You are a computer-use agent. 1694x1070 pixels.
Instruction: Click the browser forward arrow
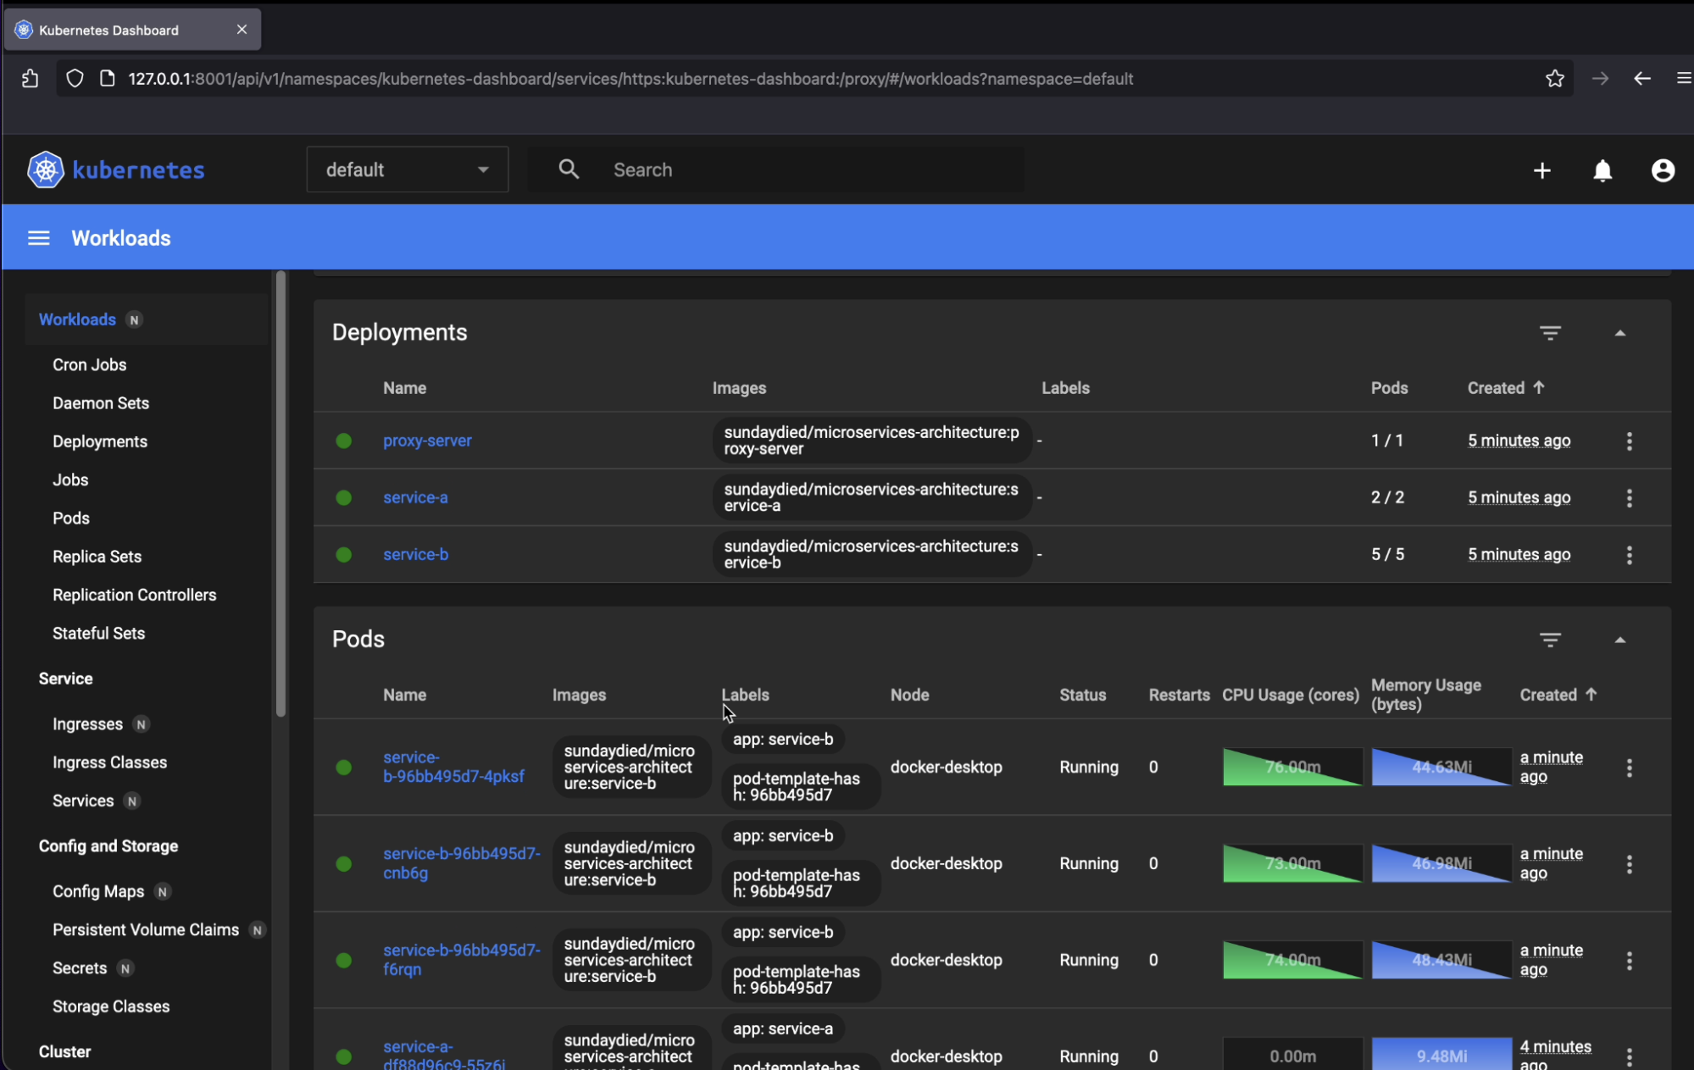tap(1600, 79)
